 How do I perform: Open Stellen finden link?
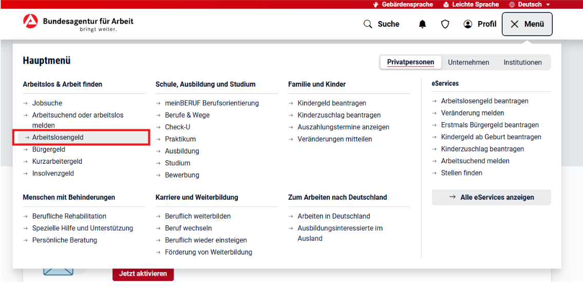462,172
